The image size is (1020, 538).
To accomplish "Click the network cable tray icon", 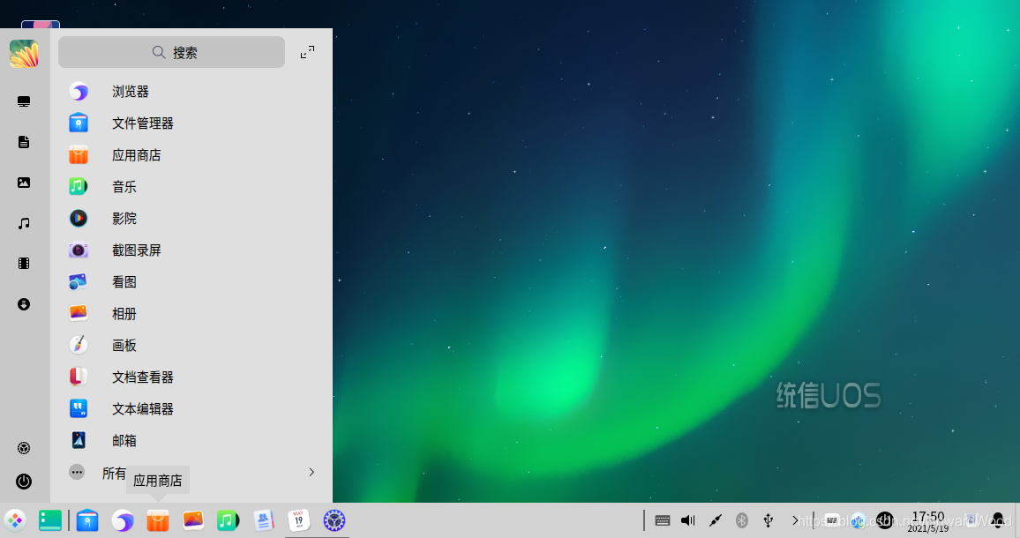I will coord(715,520).
